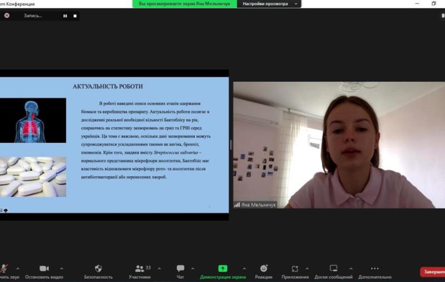Open audio options arrow next to microphone
Image resolution: width=445 pixels, height=282 pixels.
pos(18,269)
